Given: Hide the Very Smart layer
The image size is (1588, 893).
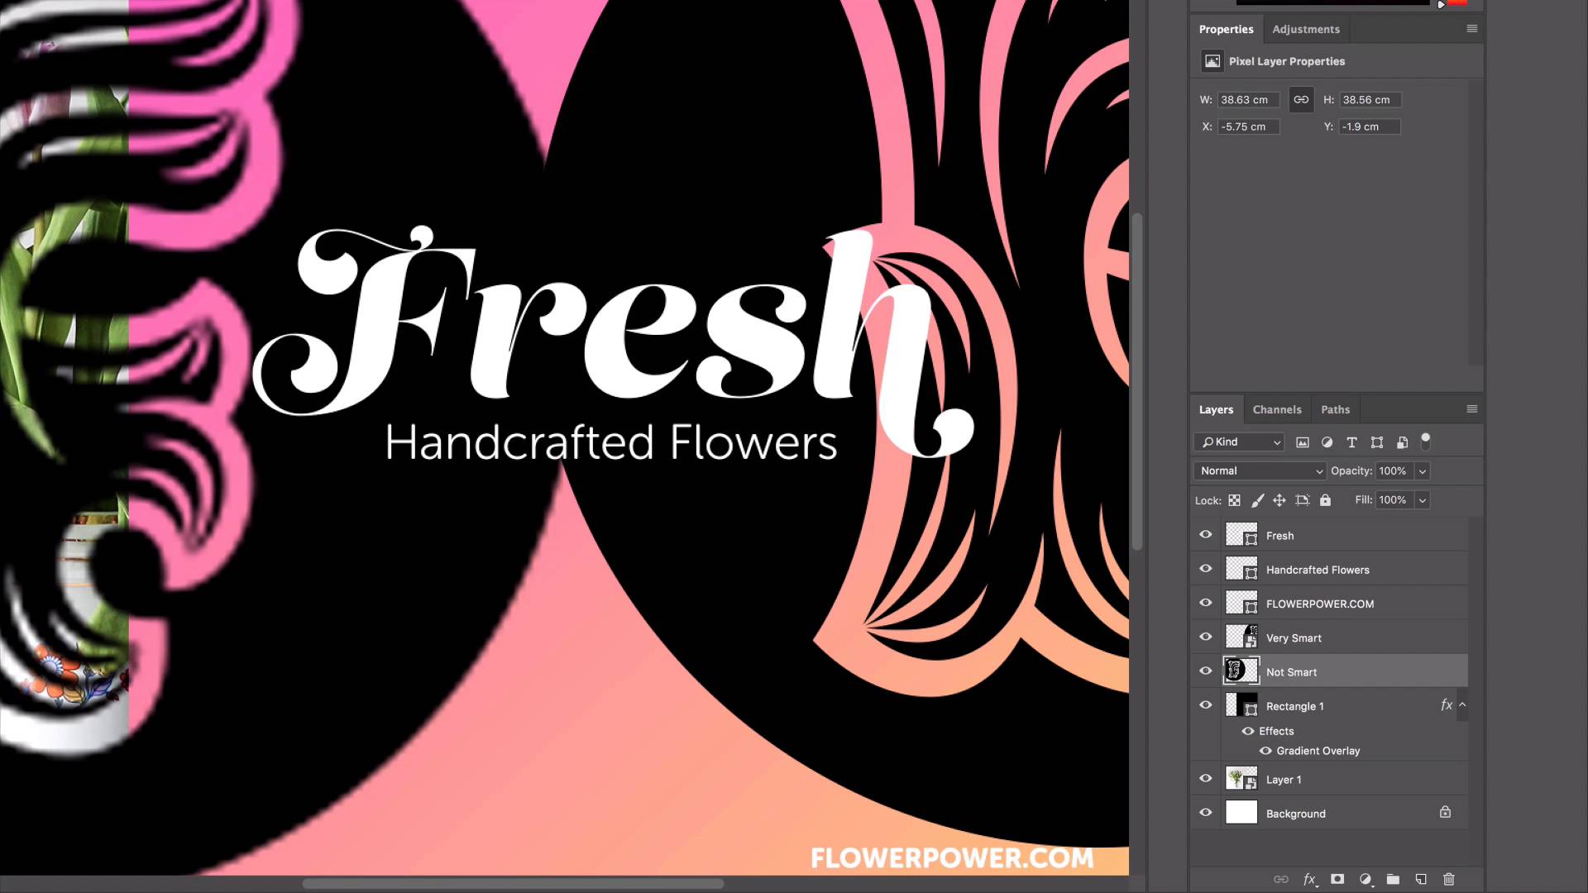Looking at the screenshot, I should click(x=1206, y=637).
